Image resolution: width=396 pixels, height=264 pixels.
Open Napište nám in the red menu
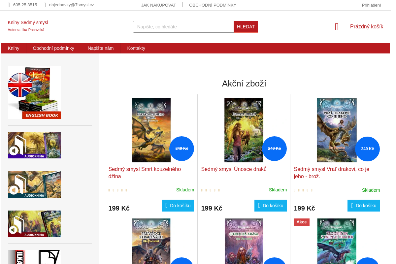pyautogui.click(x=101, y=48)
